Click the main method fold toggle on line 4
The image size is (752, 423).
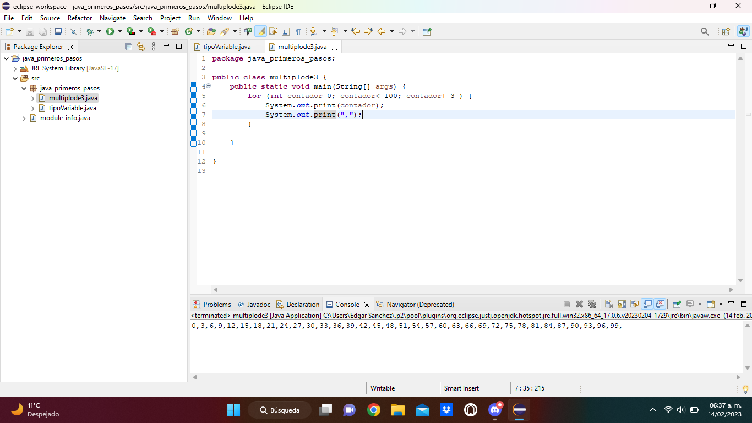click(x=208, y=86)
